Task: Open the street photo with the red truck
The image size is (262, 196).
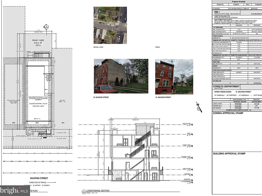Action: click(x=121, y=76)
